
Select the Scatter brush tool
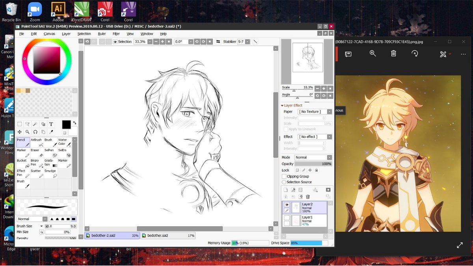click(x=37, y=173)
